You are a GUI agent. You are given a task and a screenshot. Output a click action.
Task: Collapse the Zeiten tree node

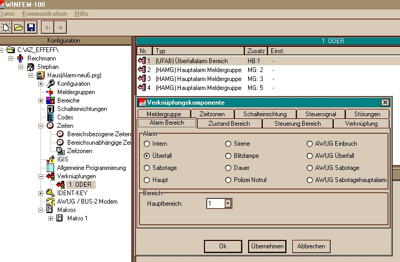[x=40, y=126]
